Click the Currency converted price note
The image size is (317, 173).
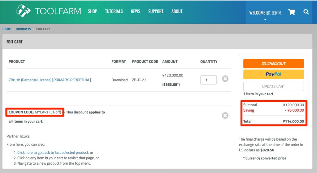pos(265,158)
